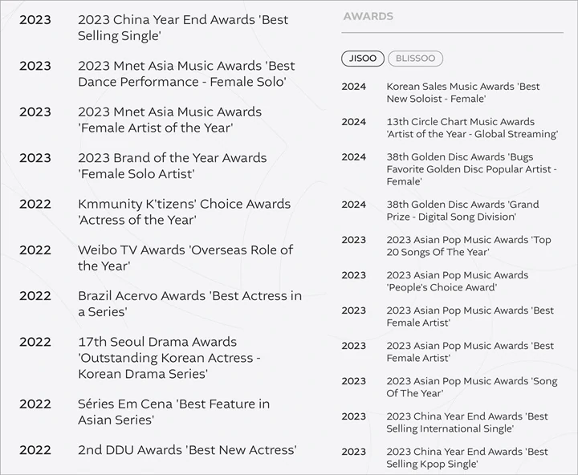The height and width of the screenshot is (475, 578).
Task: Click Asian Pop Music Awards 'Top 20 Songs' entry
Action: click(x=469, y=246)
